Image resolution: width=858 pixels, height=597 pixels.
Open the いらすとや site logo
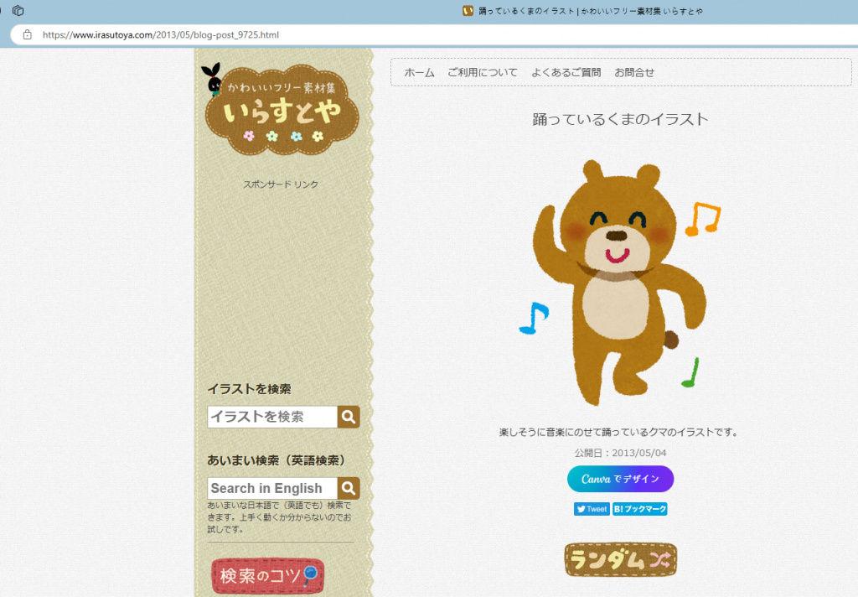point(281,108)
